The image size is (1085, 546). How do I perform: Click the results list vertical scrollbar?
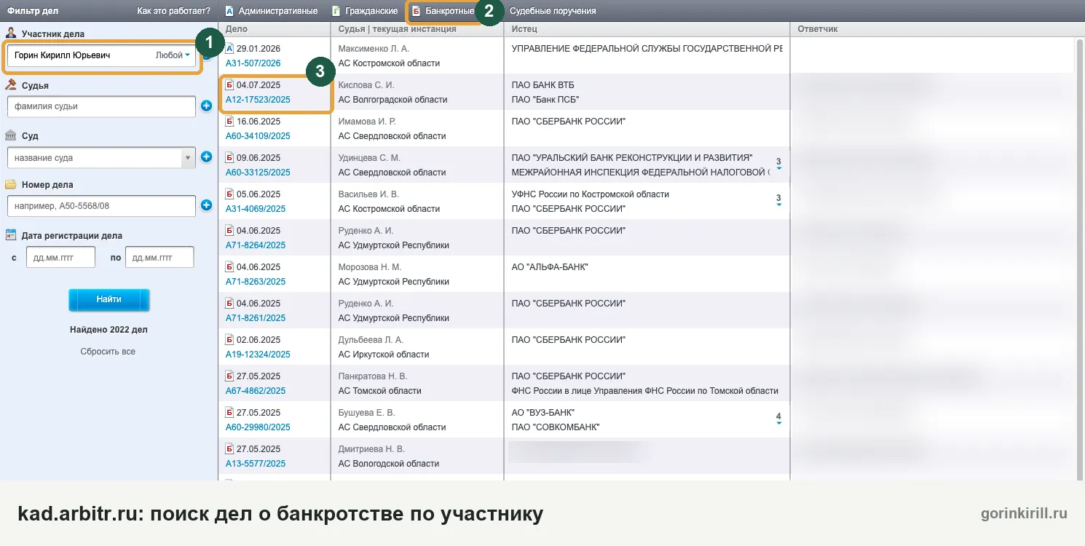[1079, 258]
